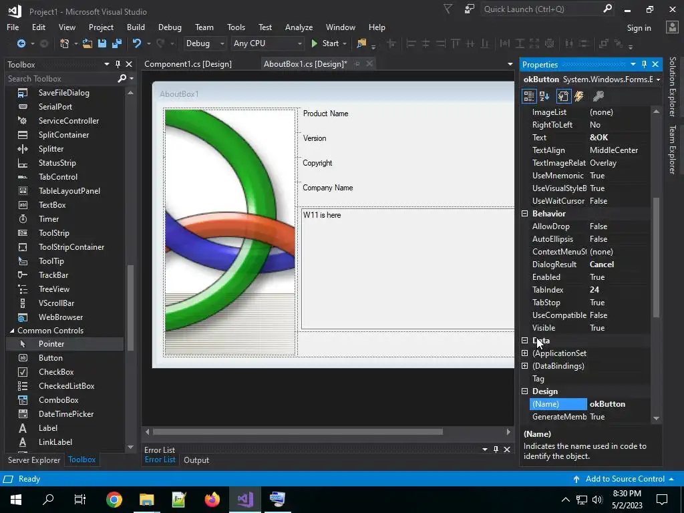Collapse the Common Controls toolbox group
Viewport: 684px width, 513px height.
click(x=12, y=331)
